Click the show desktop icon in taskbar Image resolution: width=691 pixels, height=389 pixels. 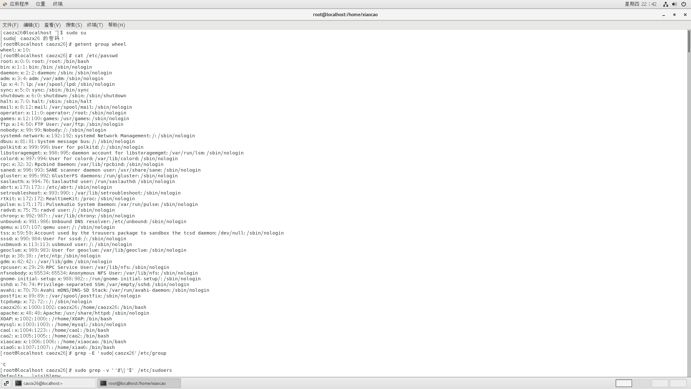(x=6, y=383)
